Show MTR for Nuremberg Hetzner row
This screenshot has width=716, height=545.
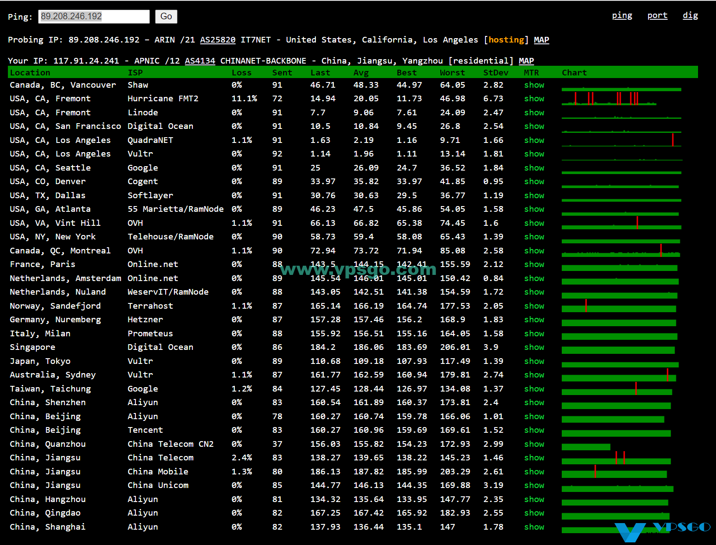pyautogui.click(x=534, y=320)
